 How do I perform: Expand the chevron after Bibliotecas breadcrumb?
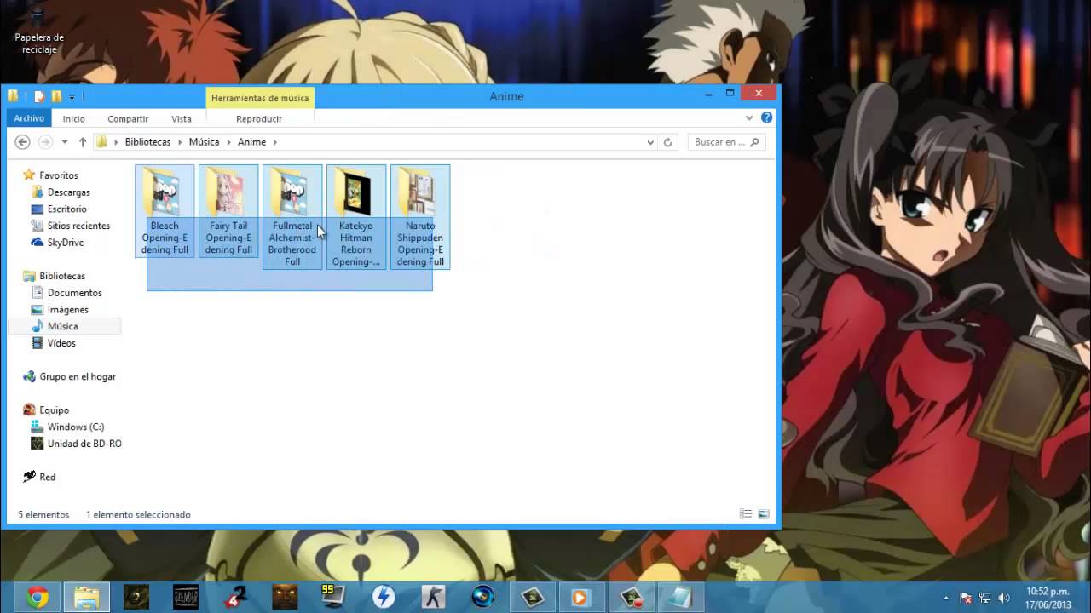180,142
